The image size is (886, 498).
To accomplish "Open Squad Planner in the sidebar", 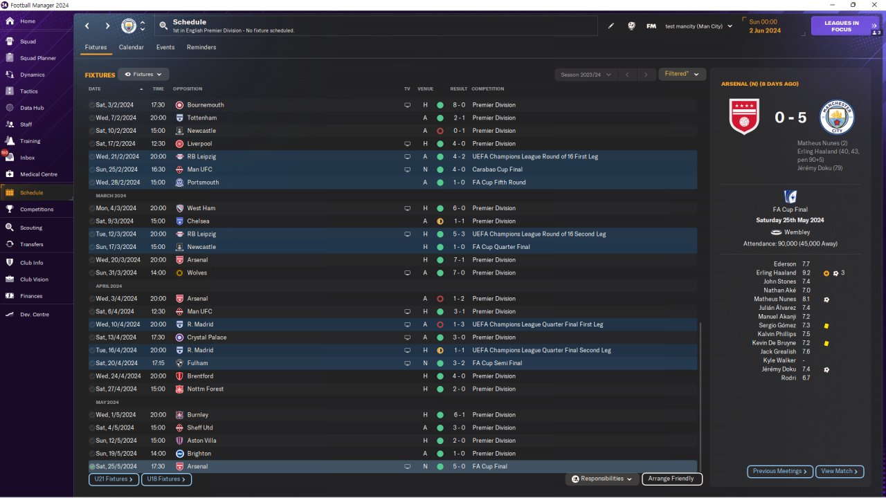I will (37, 58).
